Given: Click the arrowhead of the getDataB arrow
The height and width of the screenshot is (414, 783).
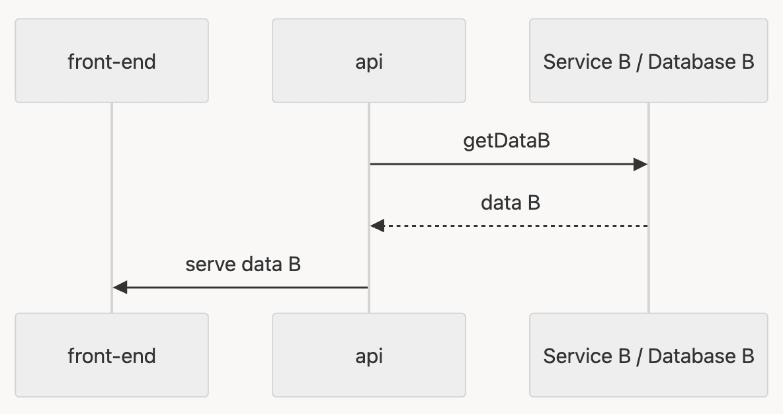Looking at the screenshot, I should tap(640, 164).
